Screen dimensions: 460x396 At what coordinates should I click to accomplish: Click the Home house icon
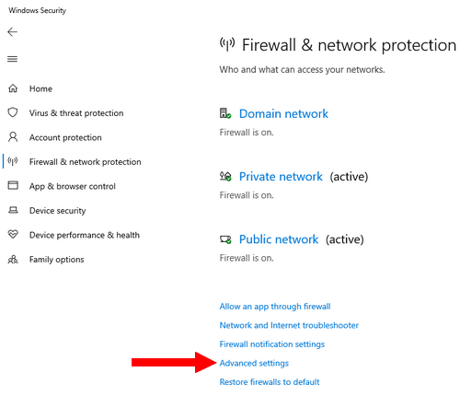[x=13, y=88]
